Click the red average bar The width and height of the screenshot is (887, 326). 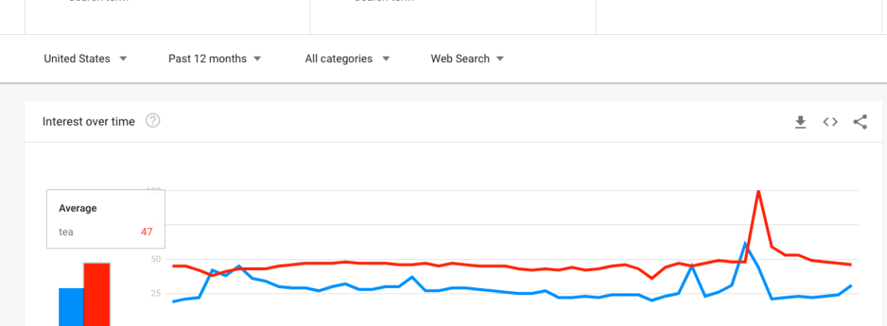(96, 294)
